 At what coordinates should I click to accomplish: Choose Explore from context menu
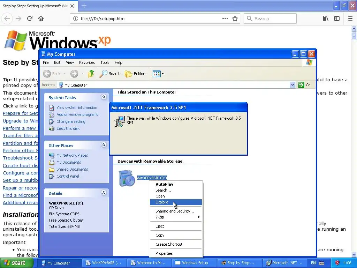coord(176,202)
